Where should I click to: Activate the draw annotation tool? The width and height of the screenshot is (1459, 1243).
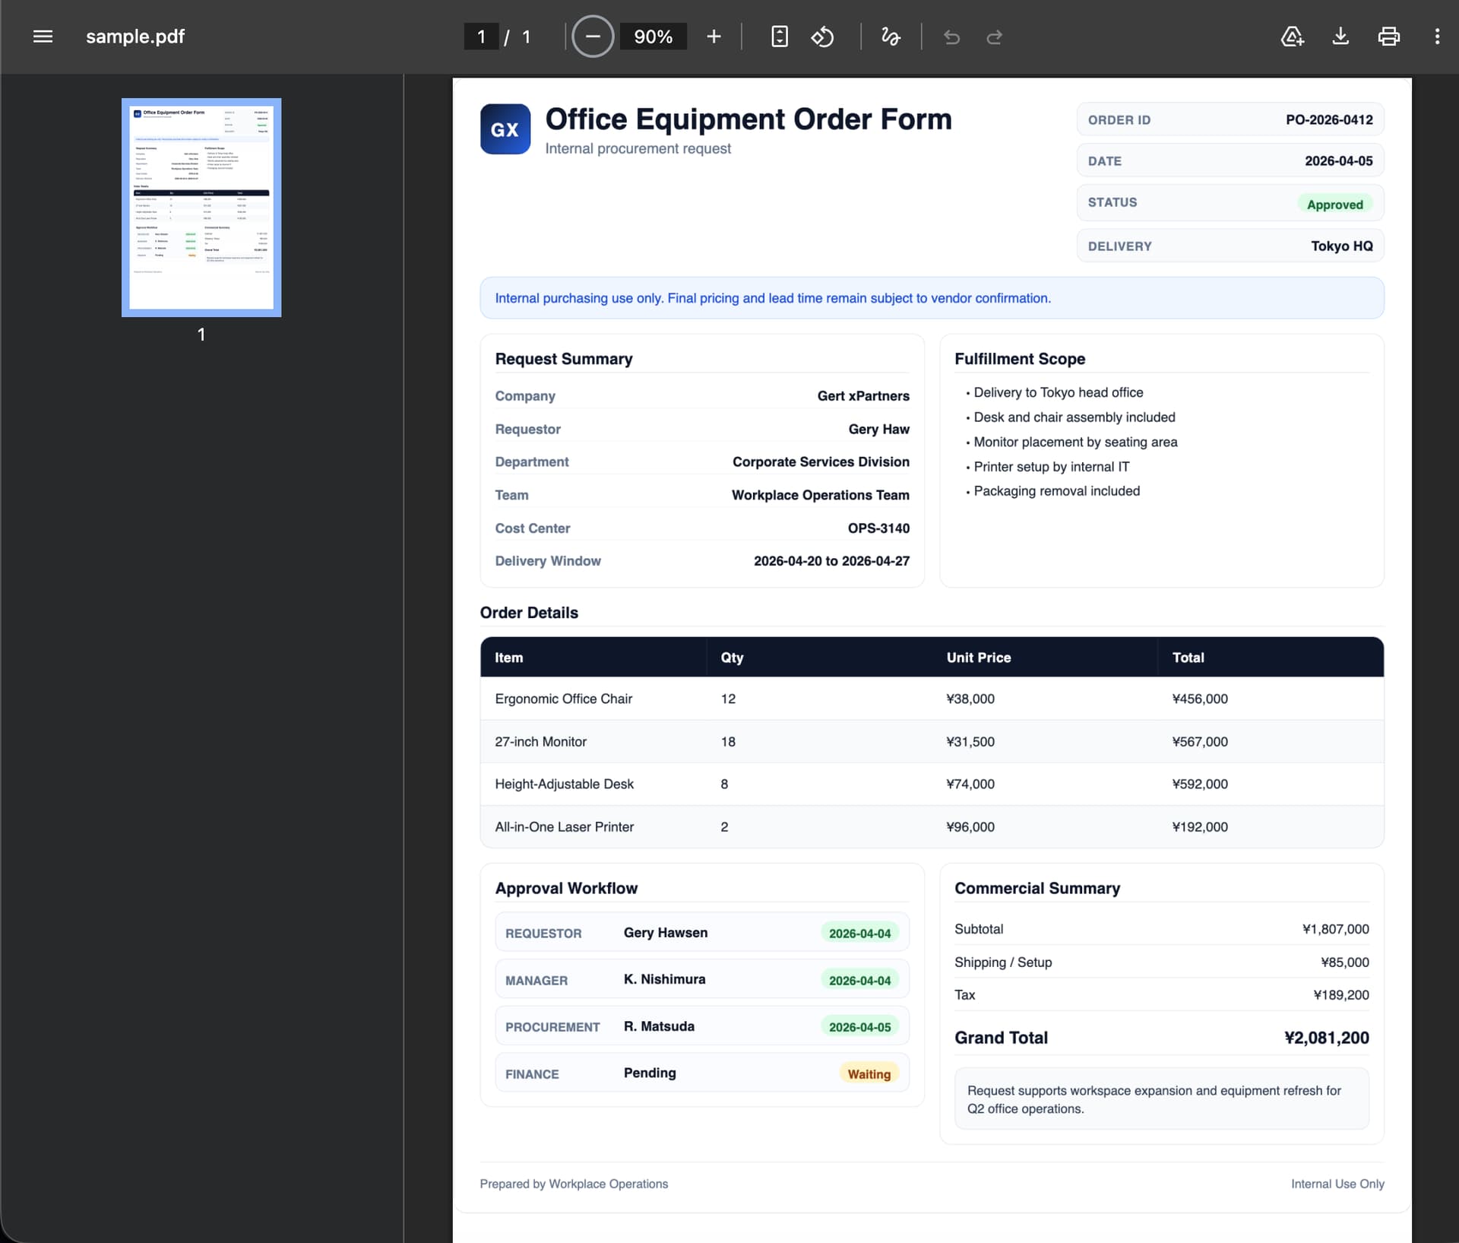pyautogui.click(x=891, y=36)
